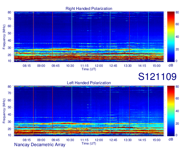Image resolution: width=182 pixels, height=148 pixels.
Task: Click the dB unit label beside upper colorbar
Action: coord(171,65)
